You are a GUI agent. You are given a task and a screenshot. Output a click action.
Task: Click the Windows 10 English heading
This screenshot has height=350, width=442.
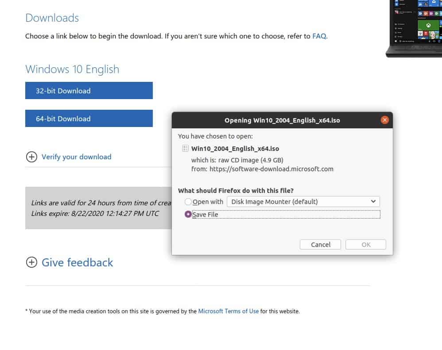coord(72,69)
